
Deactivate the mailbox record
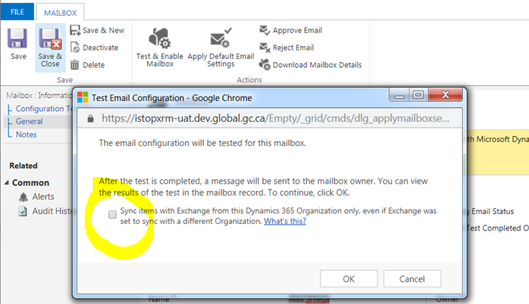pos(94,48)
